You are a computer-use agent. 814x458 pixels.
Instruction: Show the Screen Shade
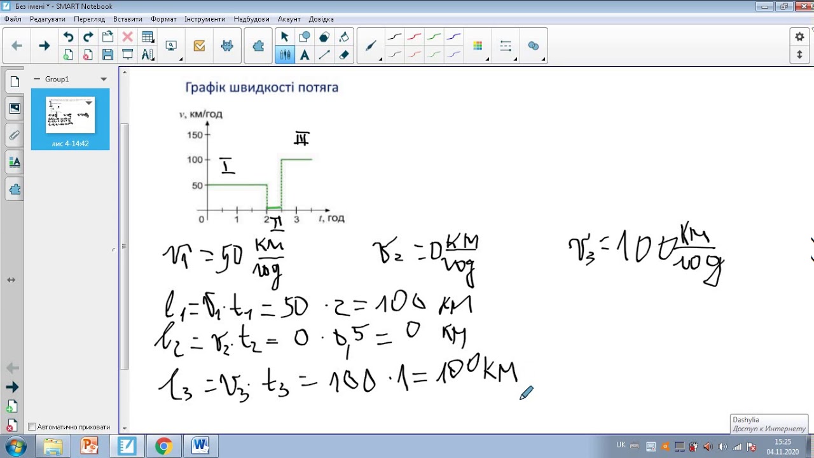point(127,55)
